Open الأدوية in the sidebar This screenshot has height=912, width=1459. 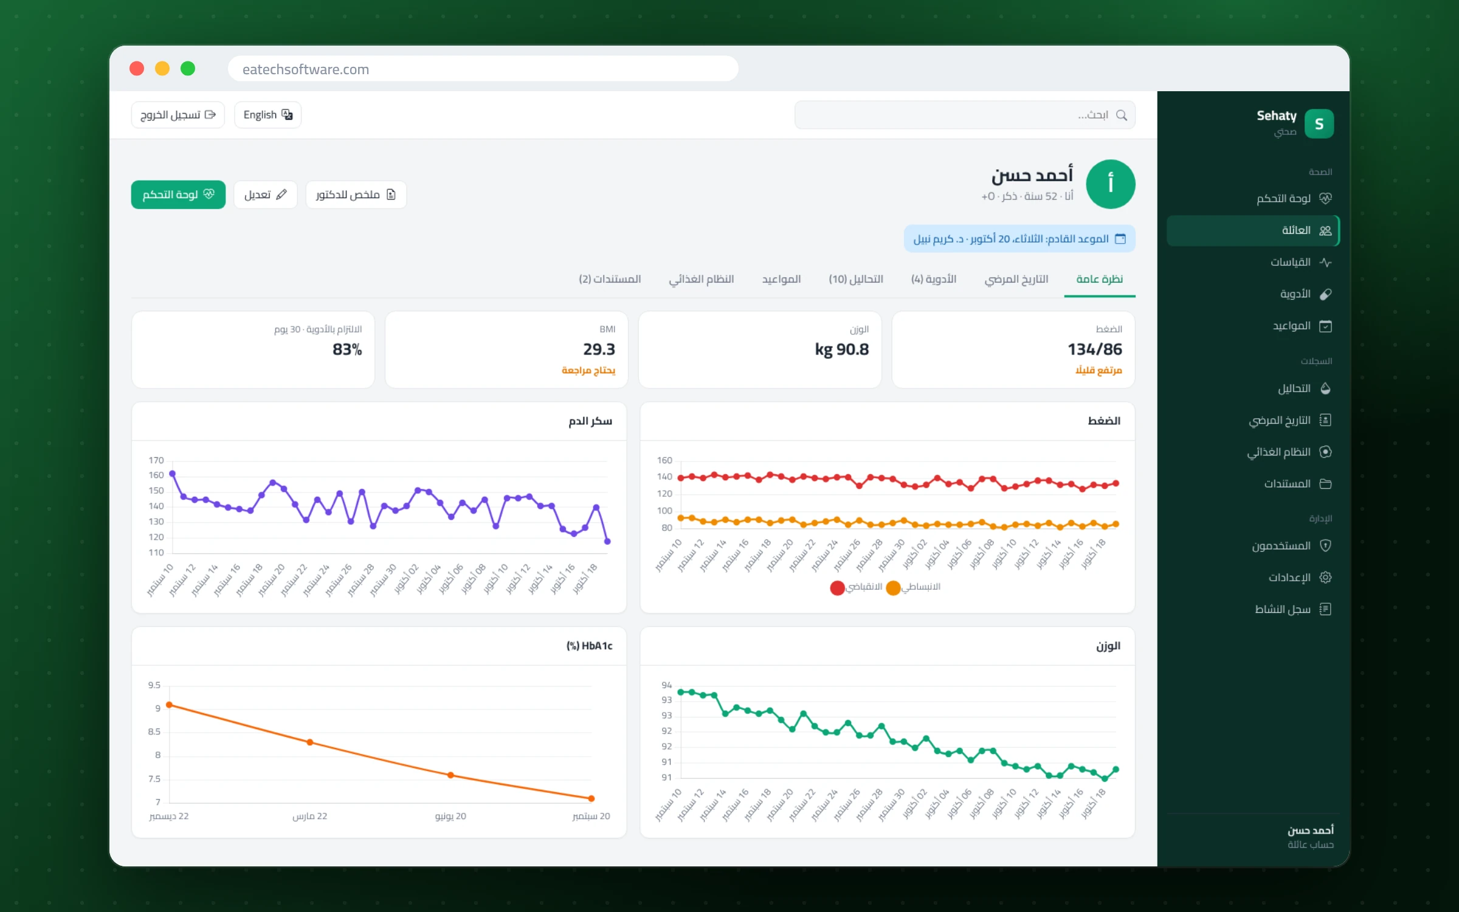pyautogui.click(x=1253, y=294)
